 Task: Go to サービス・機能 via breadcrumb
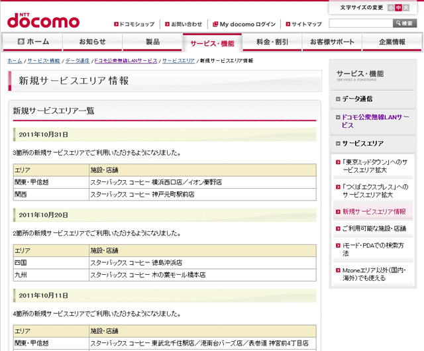(x=44, y=61)
